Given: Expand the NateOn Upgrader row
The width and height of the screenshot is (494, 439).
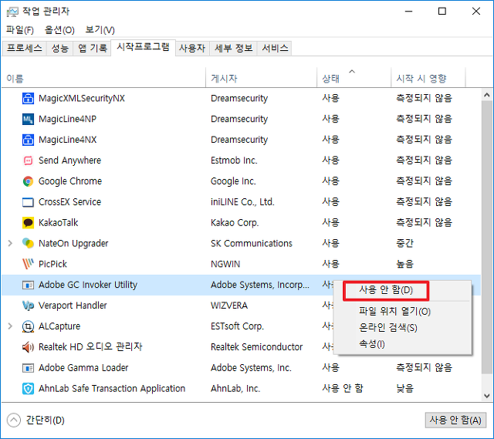Looking at the screenshot, I should (10, 244).
